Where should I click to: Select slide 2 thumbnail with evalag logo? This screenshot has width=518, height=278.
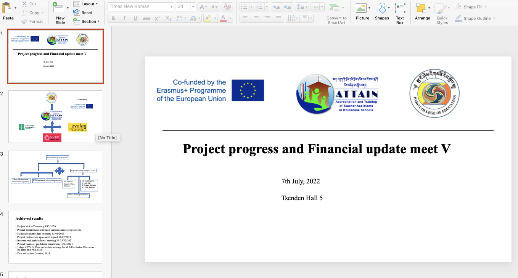55,117
